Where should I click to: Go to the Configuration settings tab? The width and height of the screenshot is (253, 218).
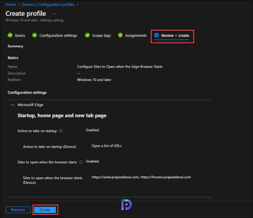[58, 36]
